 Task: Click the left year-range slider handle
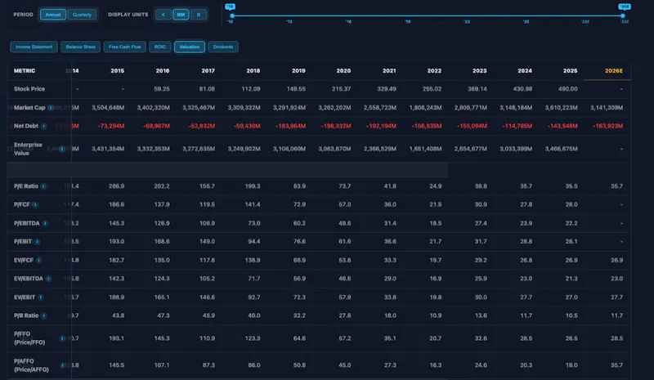pos(232,16)
